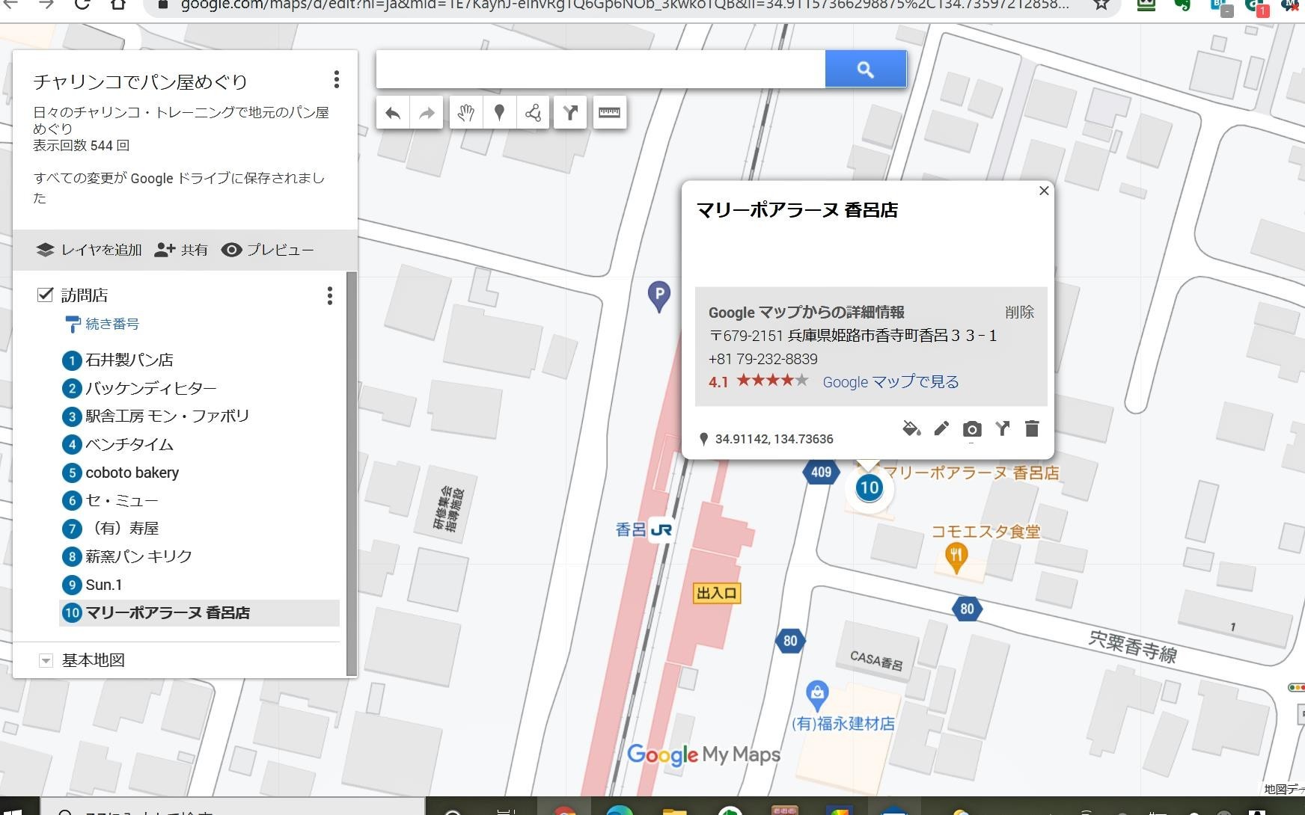Image resolution: width=1305 pixels, height=815 pixels.
Task: Select the add marker tool
Action: tap(500, 113)
